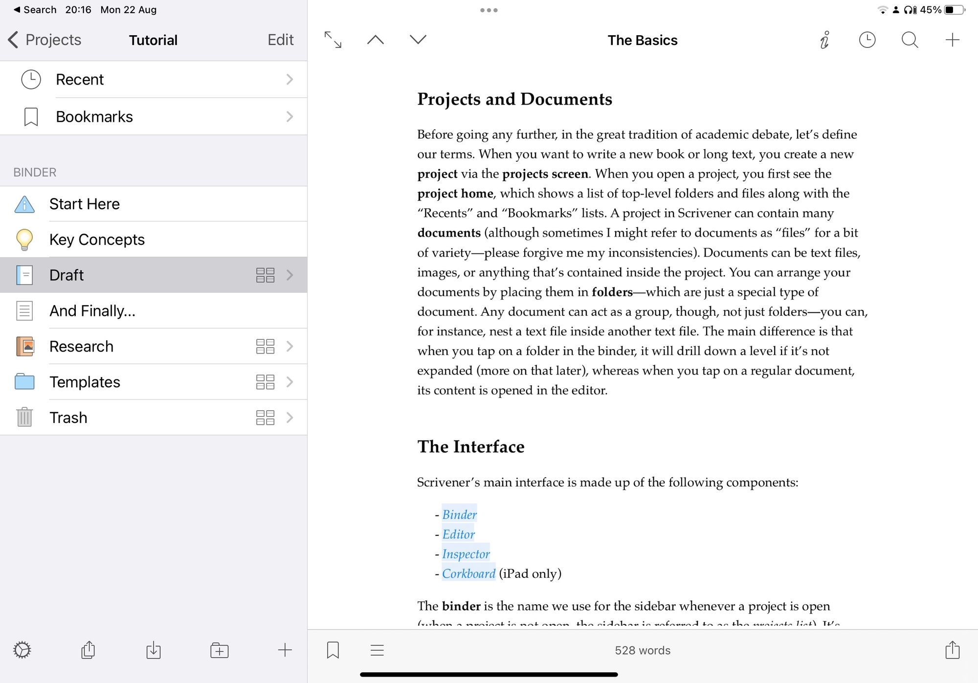Viewport: 978px width, 683px height.
Task: Click the bookmark icon in bottom toolbar
Action: point(333,650)
